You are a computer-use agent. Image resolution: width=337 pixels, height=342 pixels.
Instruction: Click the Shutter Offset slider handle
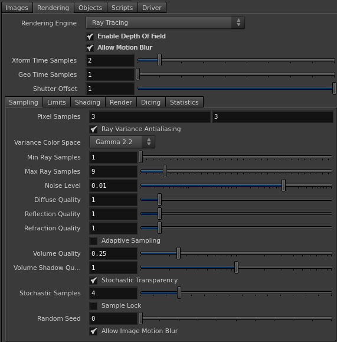(334, 89)
